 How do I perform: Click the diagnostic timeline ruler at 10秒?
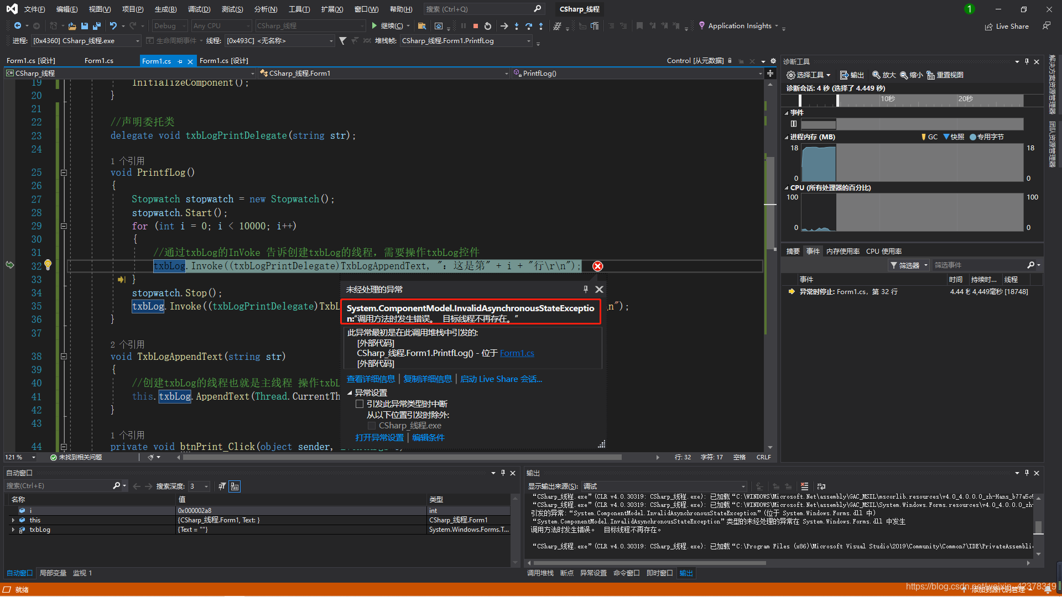tap(887, 99)
